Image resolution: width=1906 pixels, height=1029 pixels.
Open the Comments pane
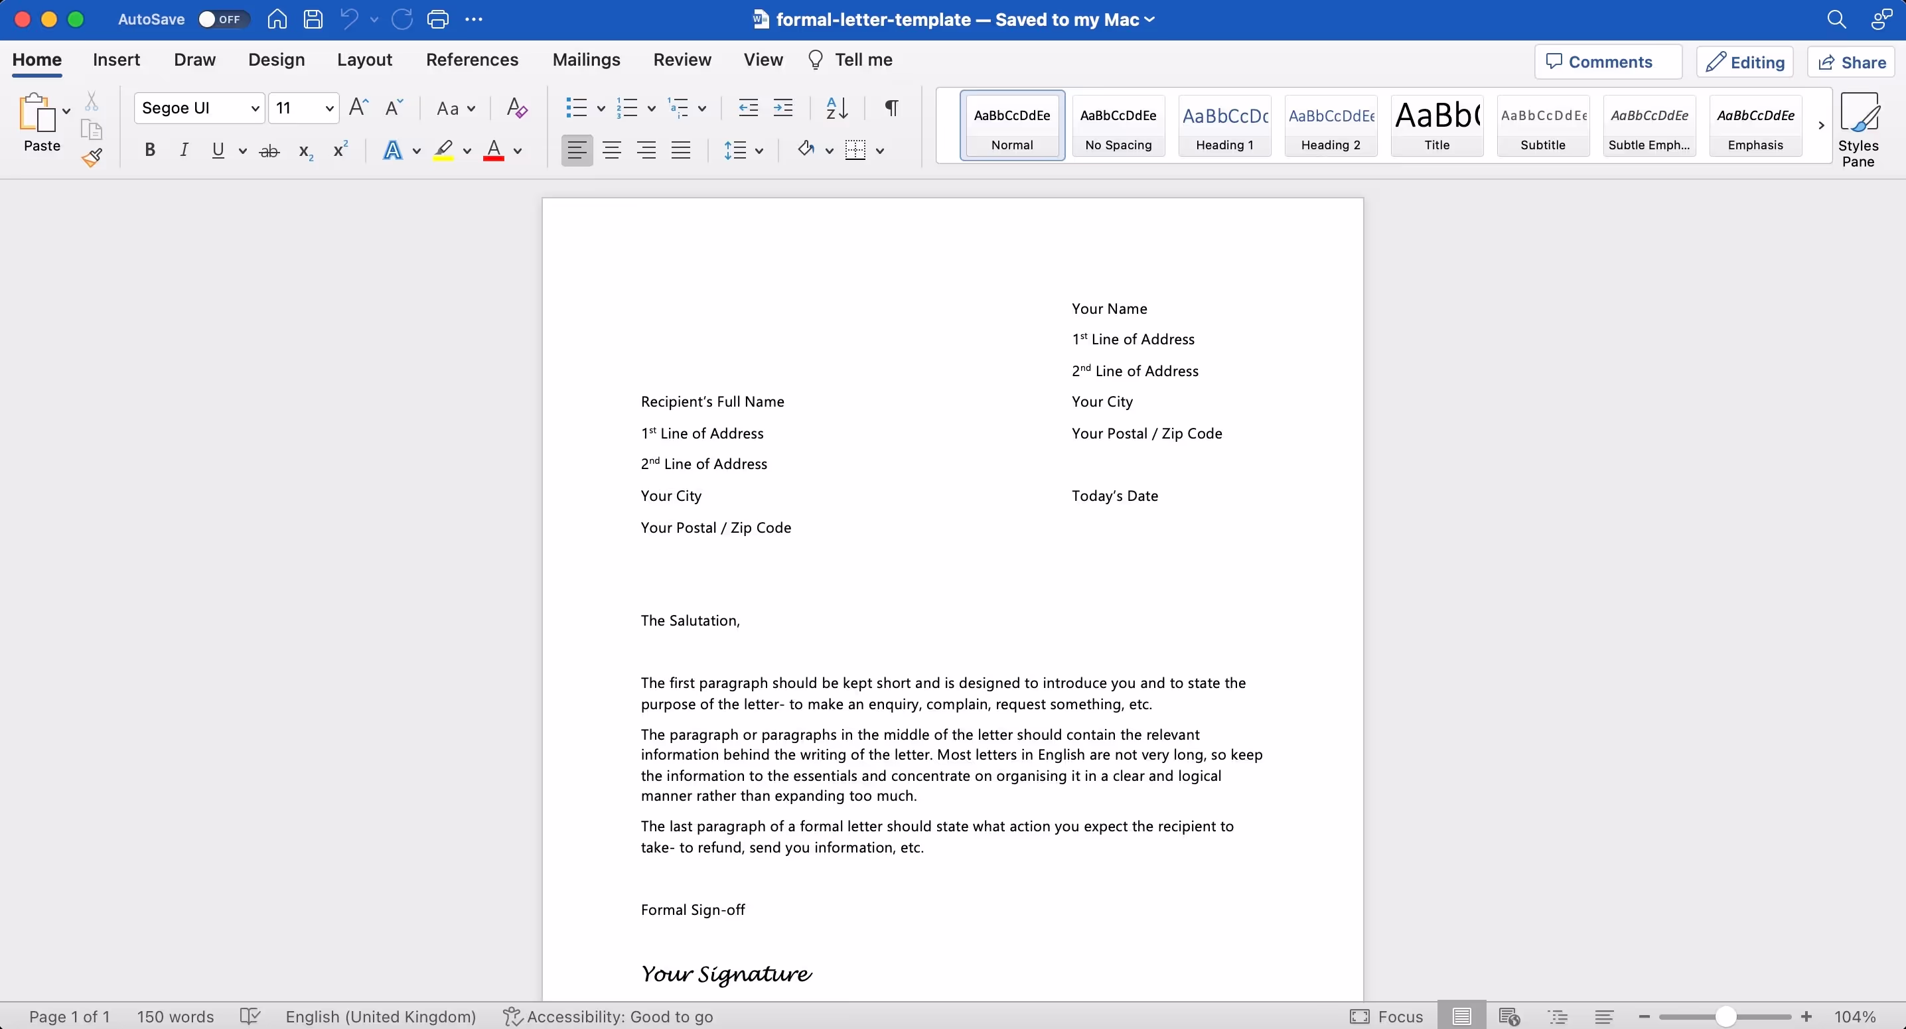click(x=1608, y=62)
